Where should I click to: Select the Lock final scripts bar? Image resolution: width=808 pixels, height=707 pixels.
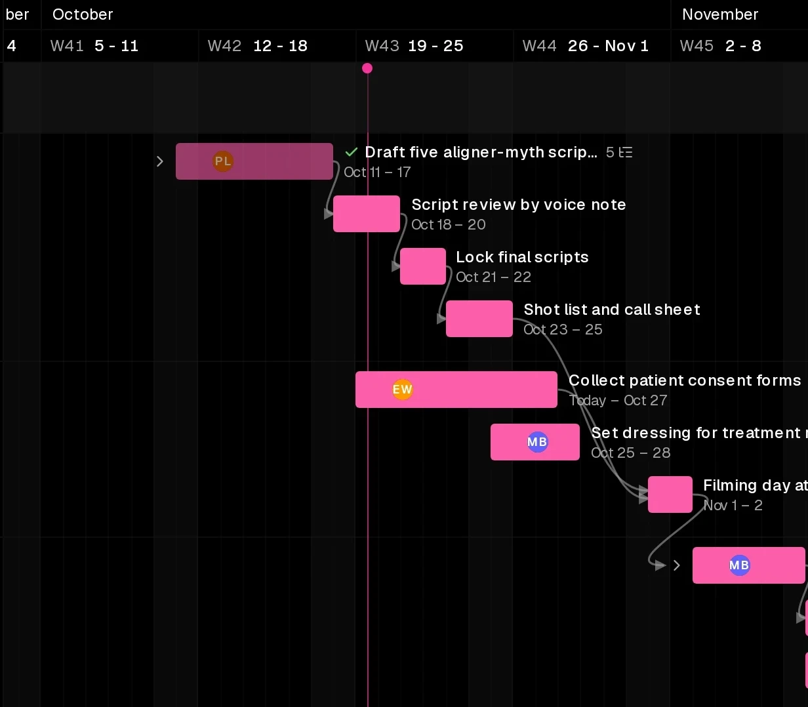click(423, 266)
